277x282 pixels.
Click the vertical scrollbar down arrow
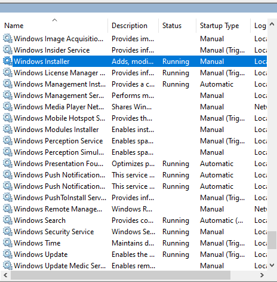[x=272, y=265]
